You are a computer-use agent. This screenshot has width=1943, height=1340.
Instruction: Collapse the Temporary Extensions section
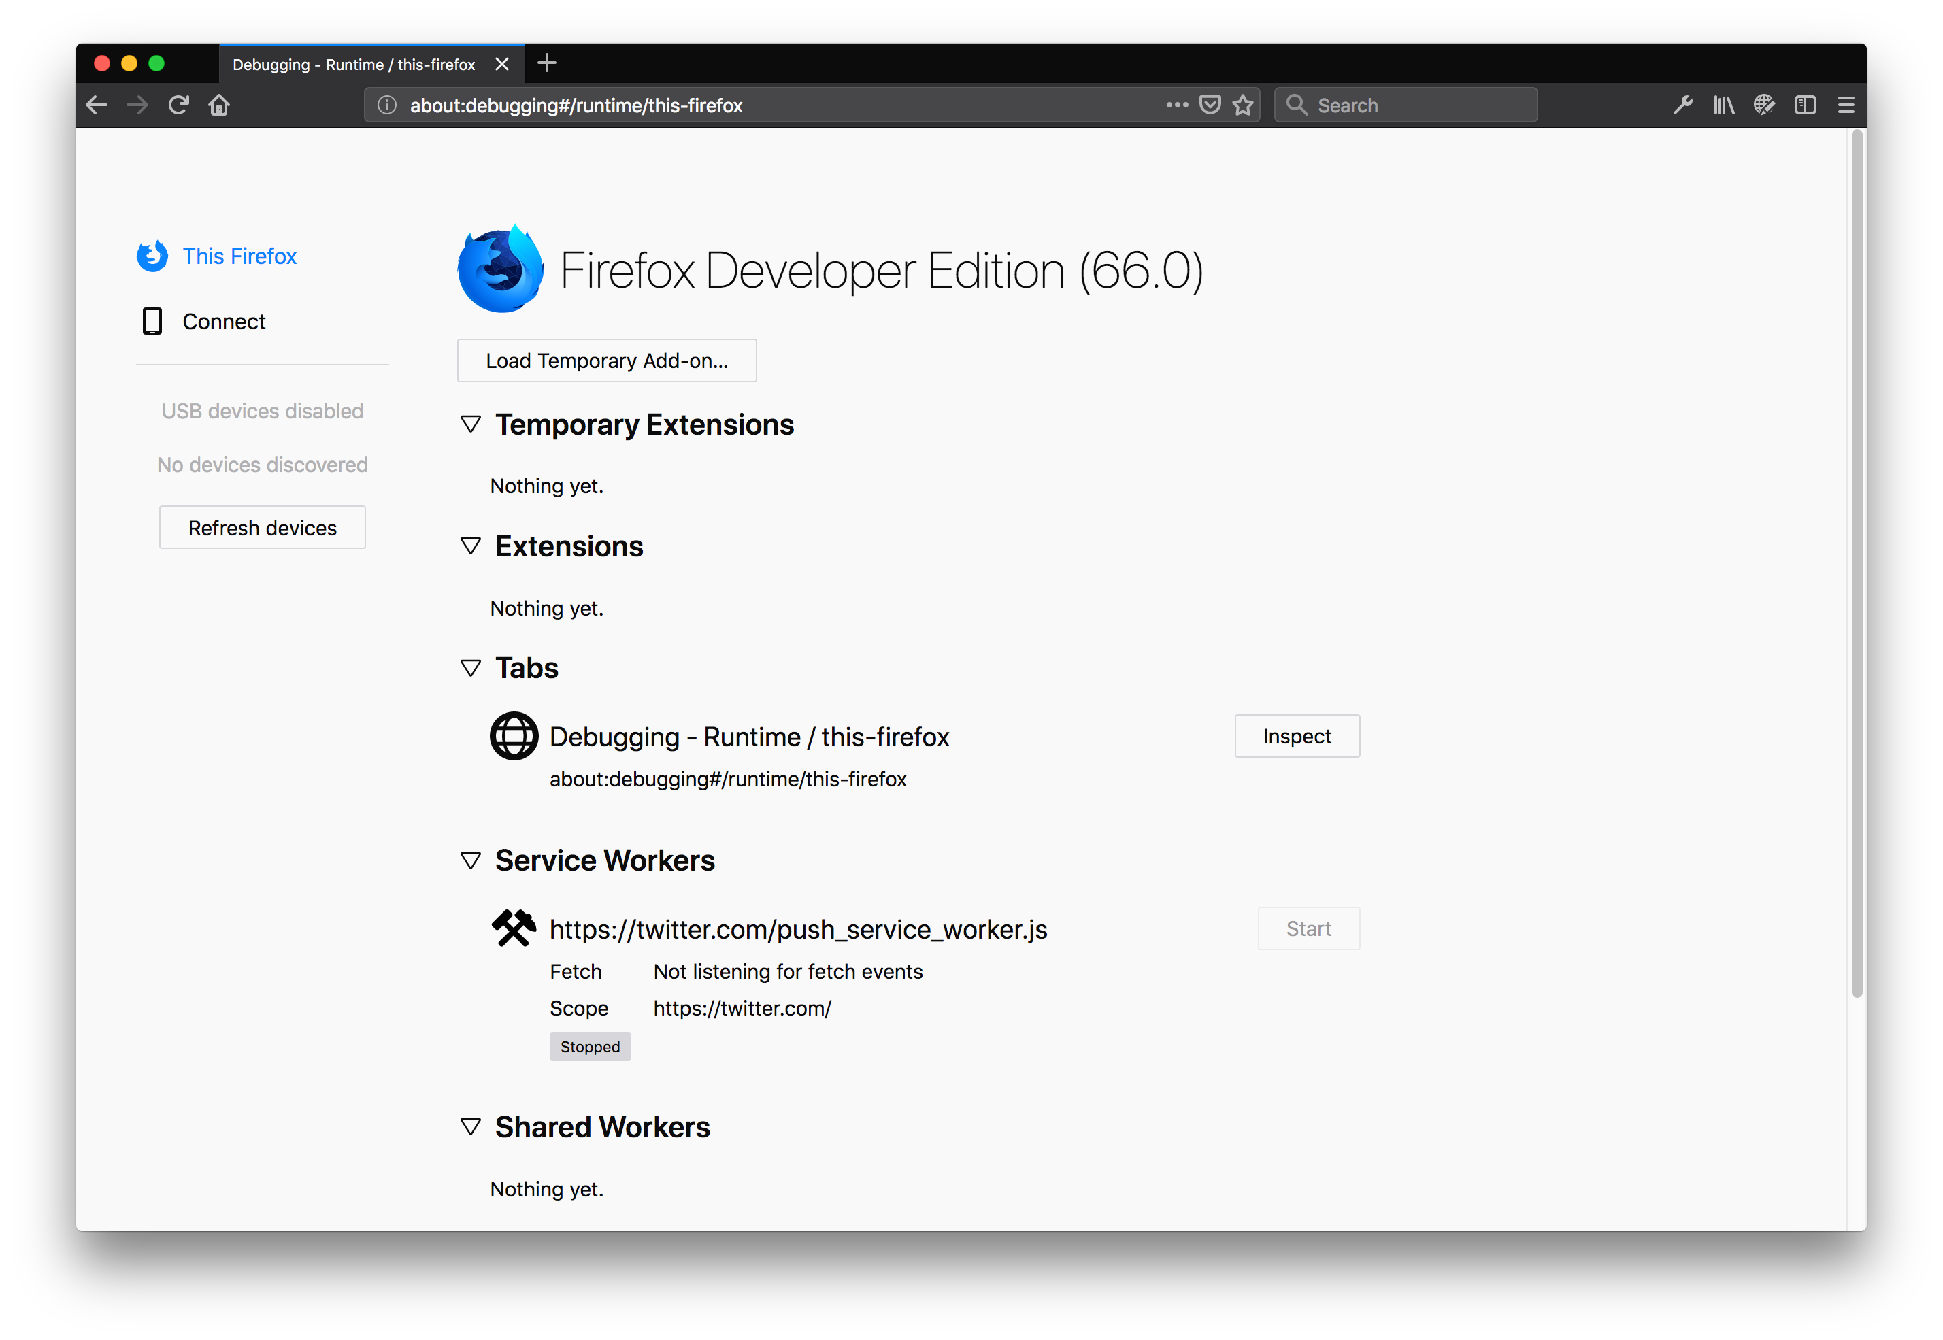tap(471, 424)
